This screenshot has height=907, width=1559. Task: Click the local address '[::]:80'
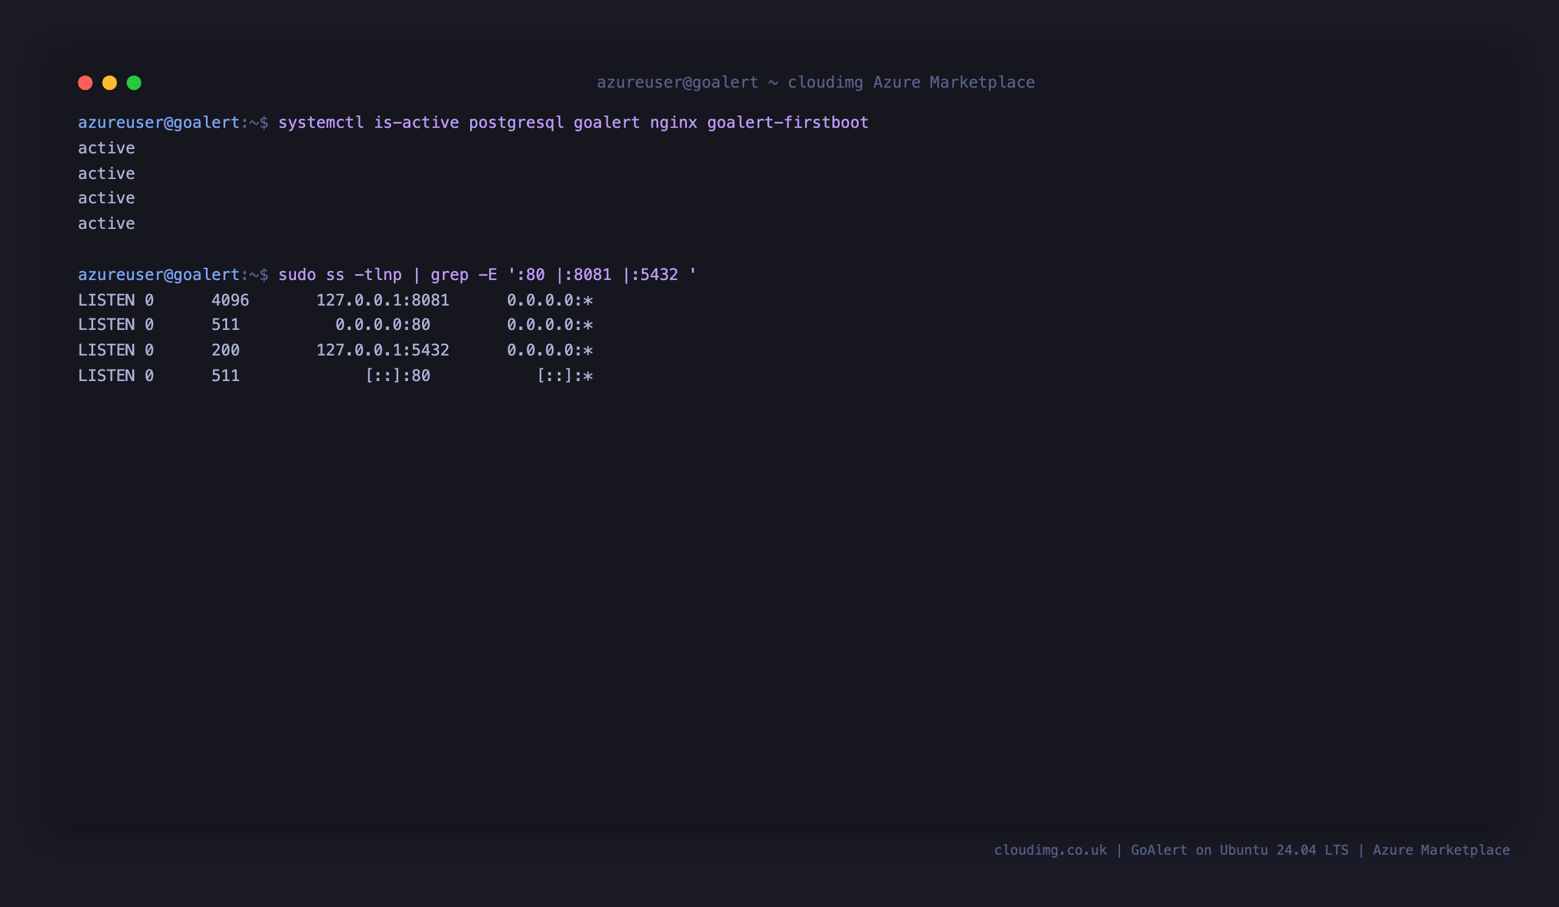[397, 376]
